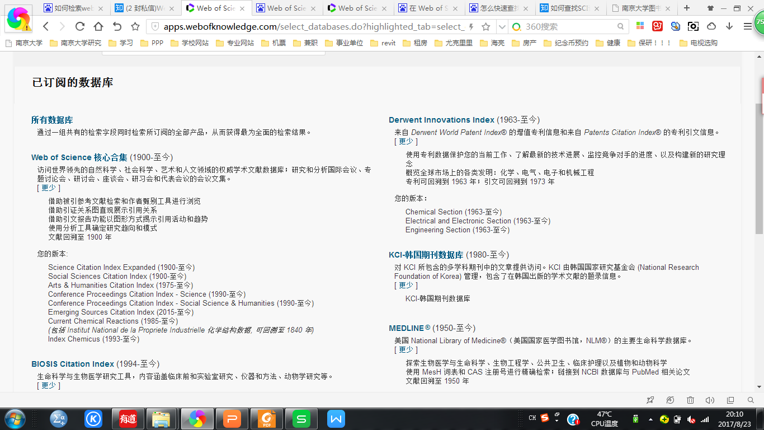Image resolution: width=764 pixels, height=430 pixels.
Task: Open the 电视选购 bookmark folder
Action: tap(699, 43)
